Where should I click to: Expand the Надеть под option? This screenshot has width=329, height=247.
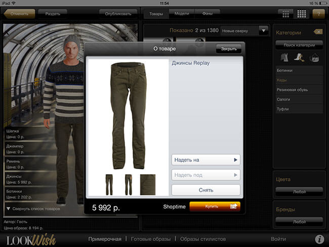click(x=206, y=175)
